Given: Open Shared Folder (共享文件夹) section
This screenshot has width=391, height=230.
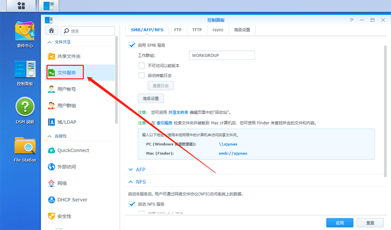Looking at the screenshot, I should point(80,57).
